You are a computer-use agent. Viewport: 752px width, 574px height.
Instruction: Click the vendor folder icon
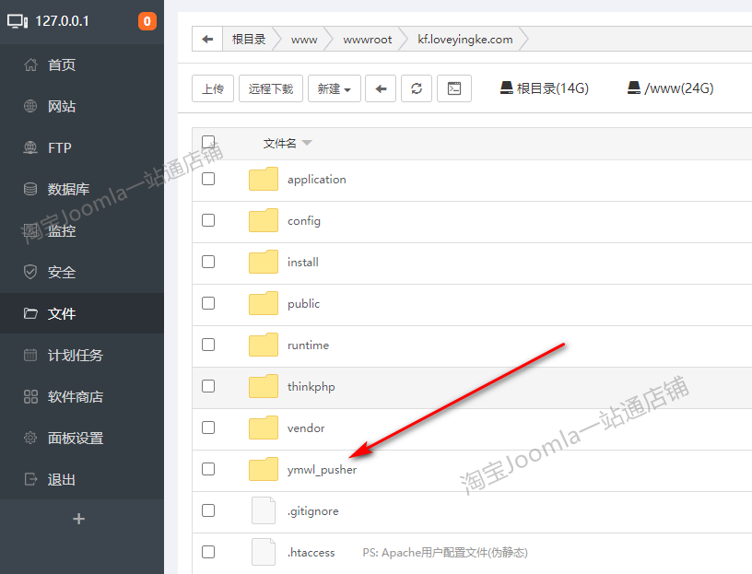pos(264,428)
